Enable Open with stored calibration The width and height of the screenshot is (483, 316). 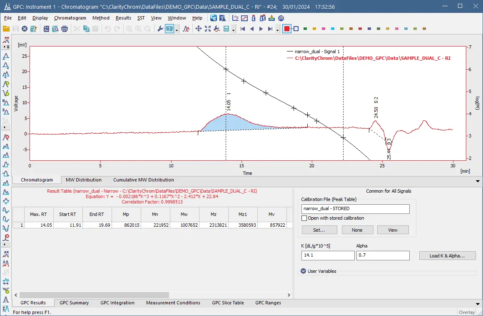click(x=304, y=218)
